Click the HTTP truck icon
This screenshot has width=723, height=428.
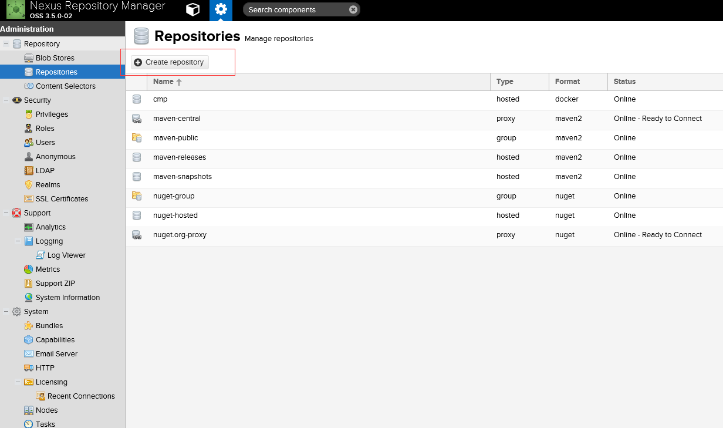click(29, 368)
